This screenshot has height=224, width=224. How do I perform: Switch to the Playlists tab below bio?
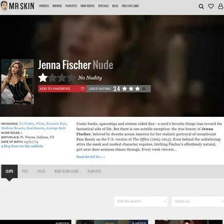pos(94,171)
